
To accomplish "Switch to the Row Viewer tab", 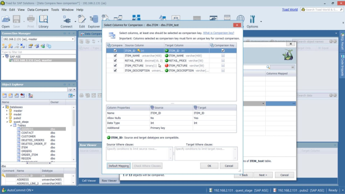I will (109, 181).
